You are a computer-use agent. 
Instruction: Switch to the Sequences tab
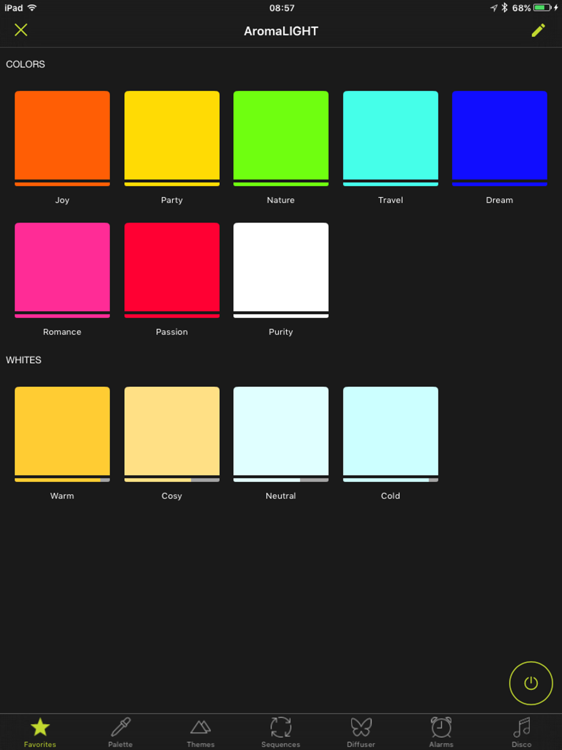(280, 733)
